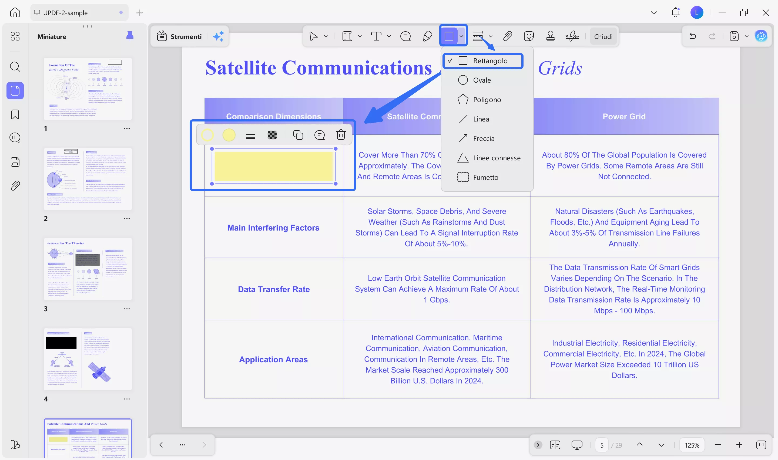Select the Text tool in the toolbar
778x460 pixels.
(376, 36)
